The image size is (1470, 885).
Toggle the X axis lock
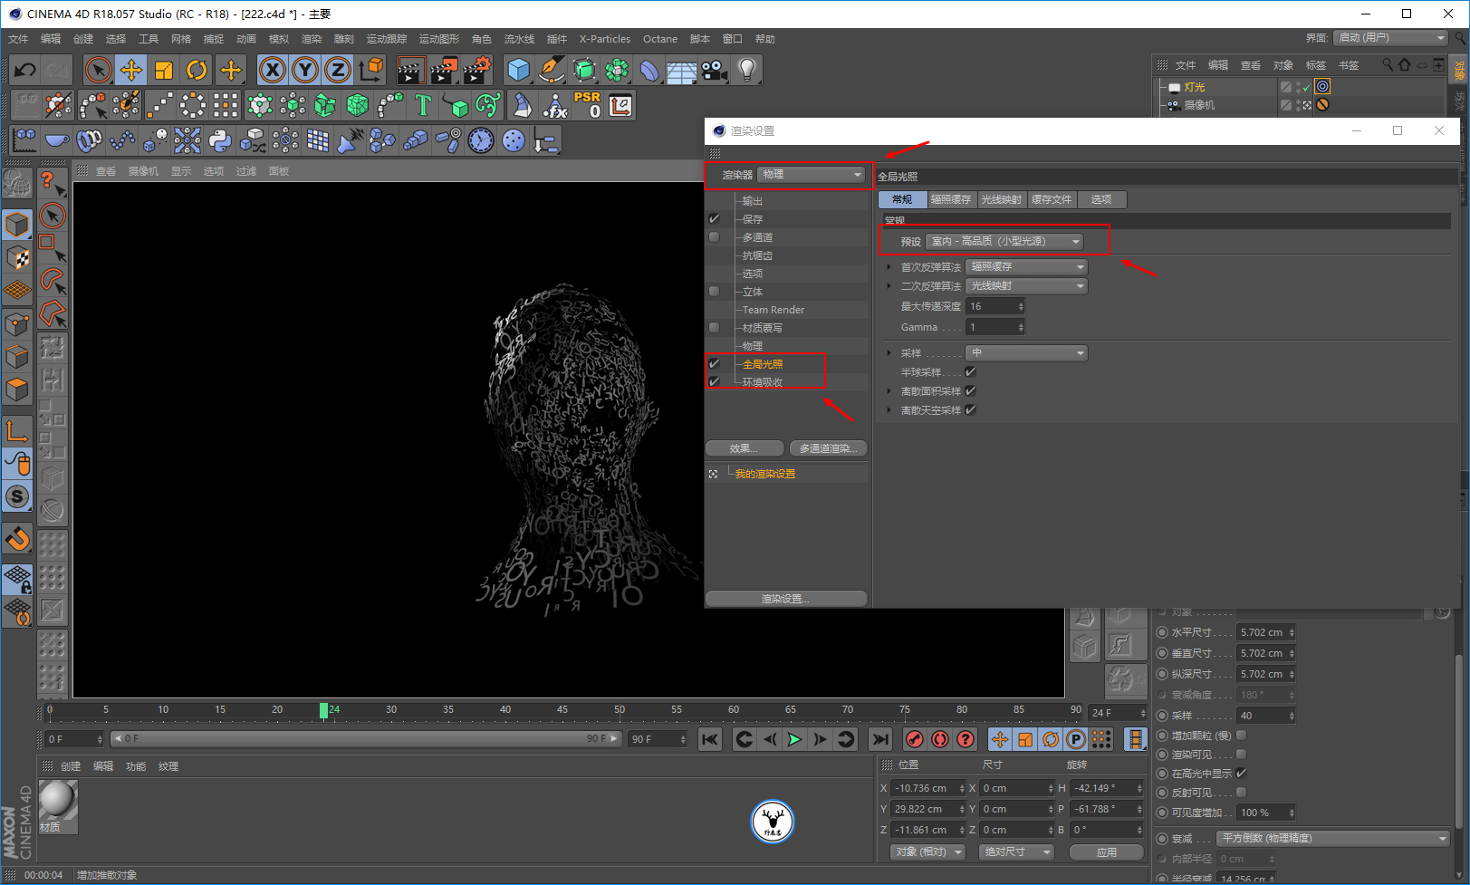pyautogui.click(x=273, y=70)
